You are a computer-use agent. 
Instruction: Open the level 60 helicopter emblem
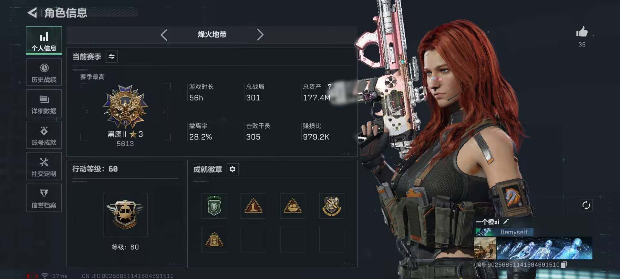coord(125,215)
